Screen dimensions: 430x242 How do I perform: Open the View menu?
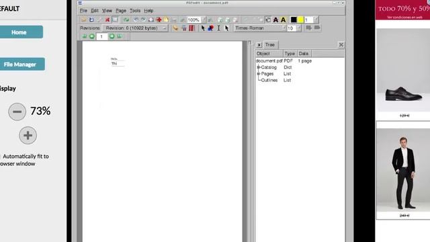[x=107, y=11]
